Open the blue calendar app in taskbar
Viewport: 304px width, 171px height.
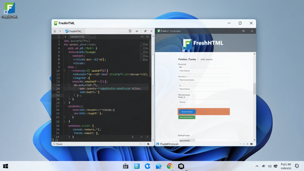(x=137, y=166)
